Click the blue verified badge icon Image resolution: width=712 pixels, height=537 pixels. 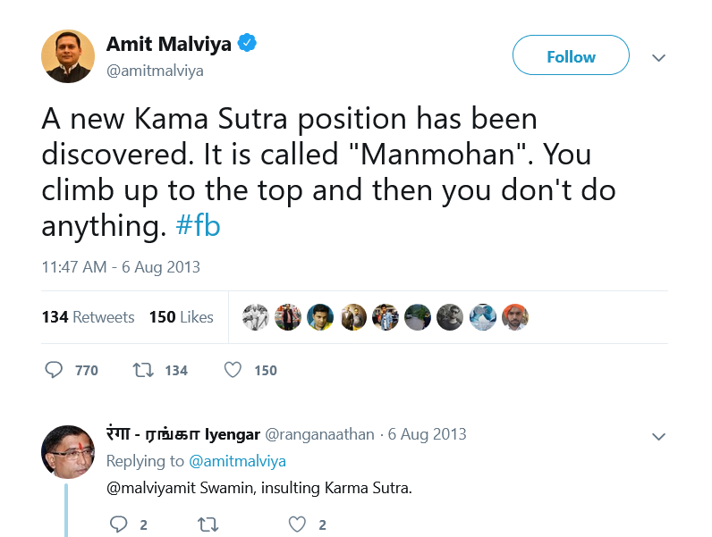247,43
